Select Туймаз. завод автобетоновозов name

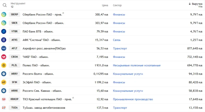pyautogui.click(x=44, y=108)
